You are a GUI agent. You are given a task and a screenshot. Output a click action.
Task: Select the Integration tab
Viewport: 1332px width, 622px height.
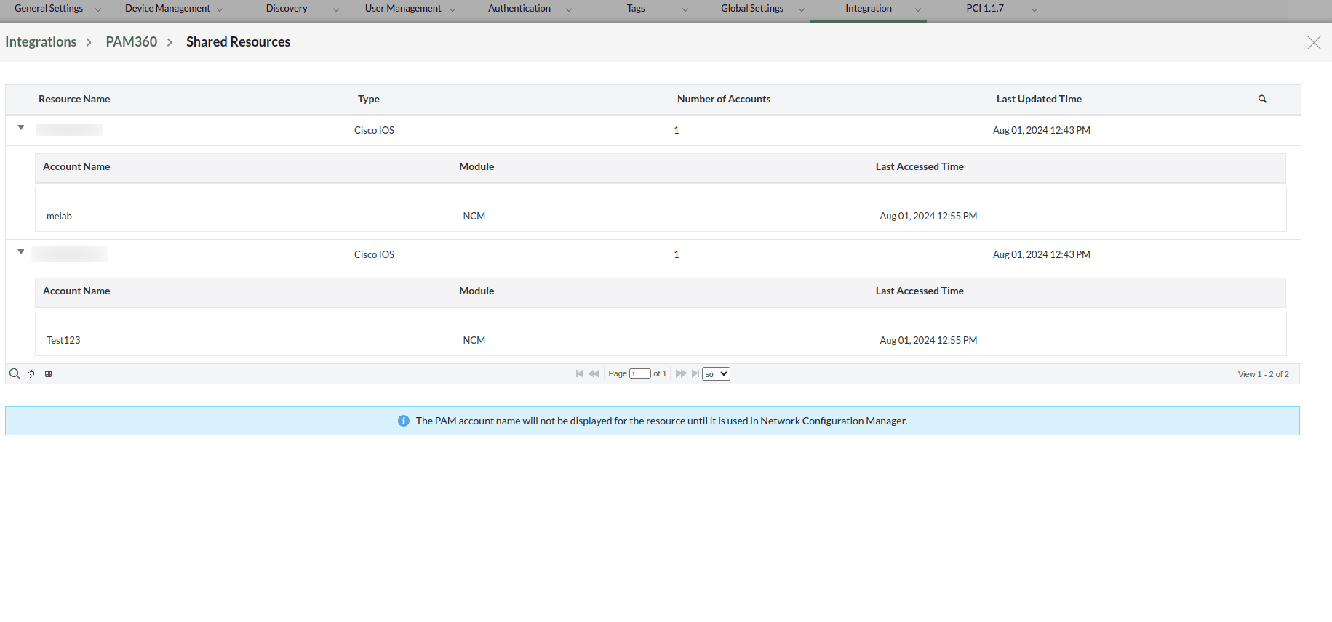869,8
